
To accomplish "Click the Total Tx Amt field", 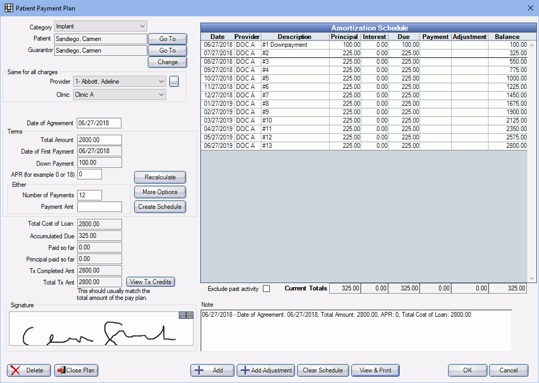I will (x=99, y=282).
